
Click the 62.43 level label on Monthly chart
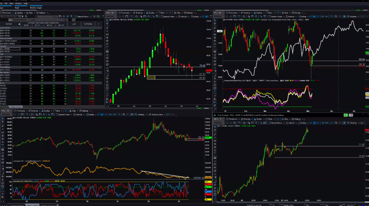pos(202,78)
